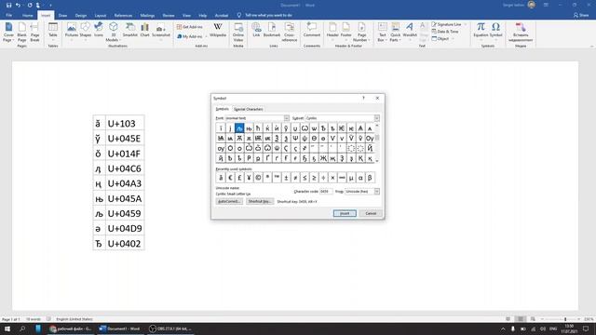The image size is (596, 335).
Task: Select the euro symbol in recently used
Action: tap(230, 178)
